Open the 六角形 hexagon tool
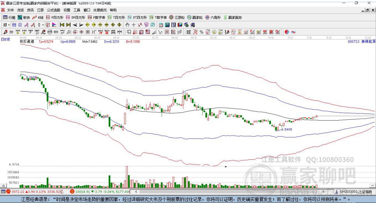 213,18
